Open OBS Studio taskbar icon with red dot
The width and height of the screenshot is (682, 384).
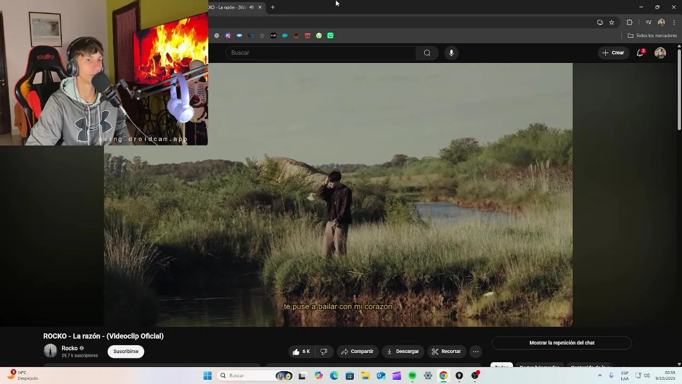475,375
